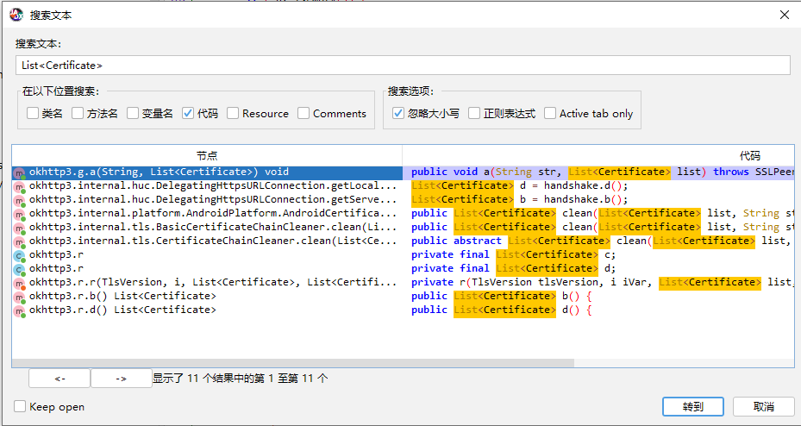The image size is (801, 426).
Task: Check the Keep open checkbox
Action: [x=20, y=406]
